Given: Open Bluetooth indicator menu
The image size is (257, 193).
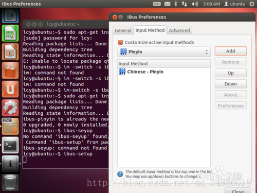Looking at the screenshot, I should (x=176, y=4).
